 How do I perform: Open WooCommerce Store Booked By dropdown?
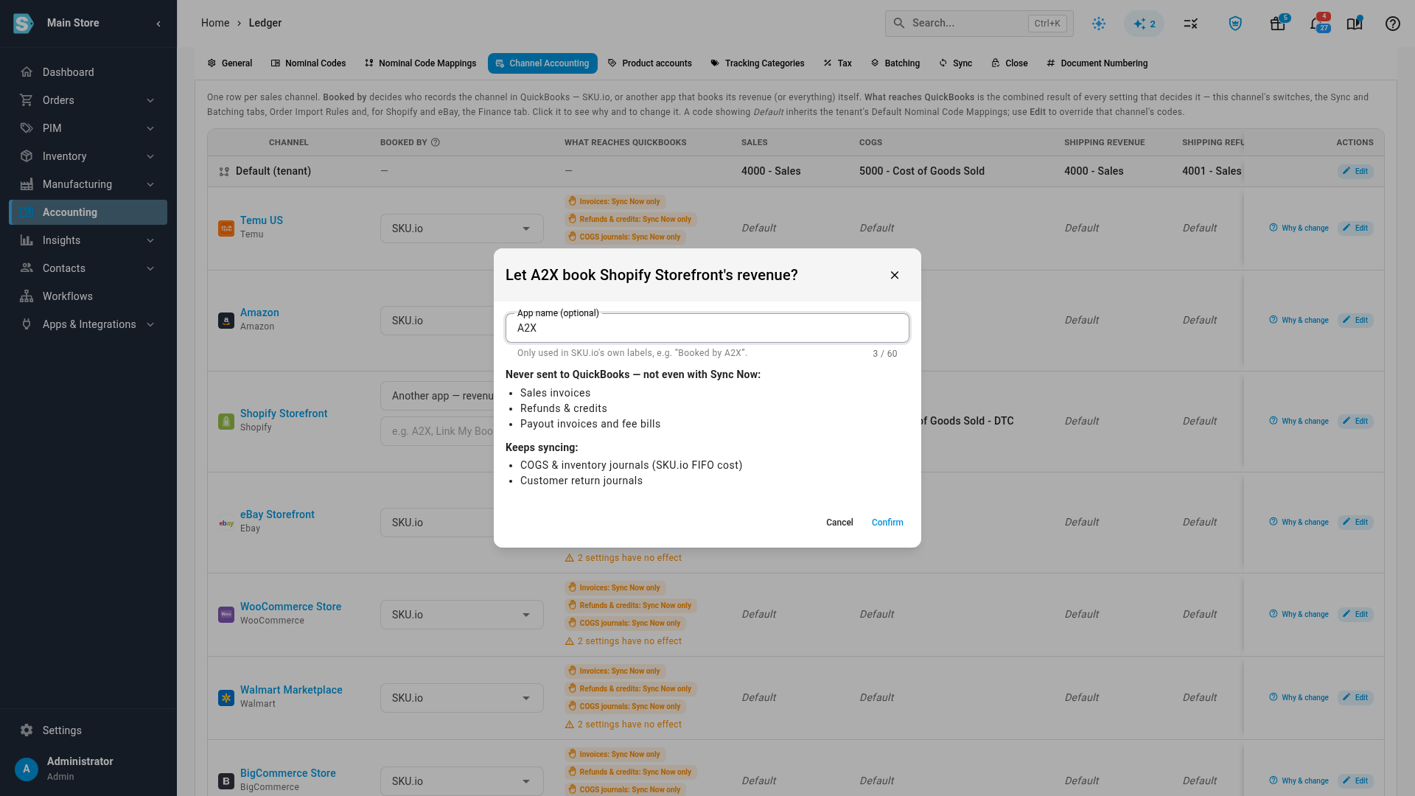tap(462, 615)
